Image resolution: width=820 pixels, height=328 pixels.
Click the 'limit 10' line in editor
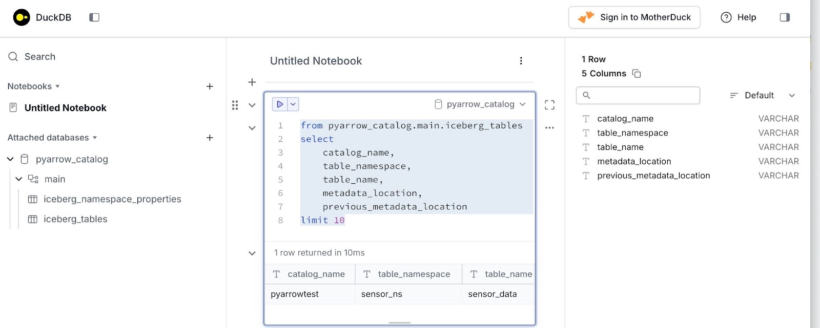pos(322,221)
